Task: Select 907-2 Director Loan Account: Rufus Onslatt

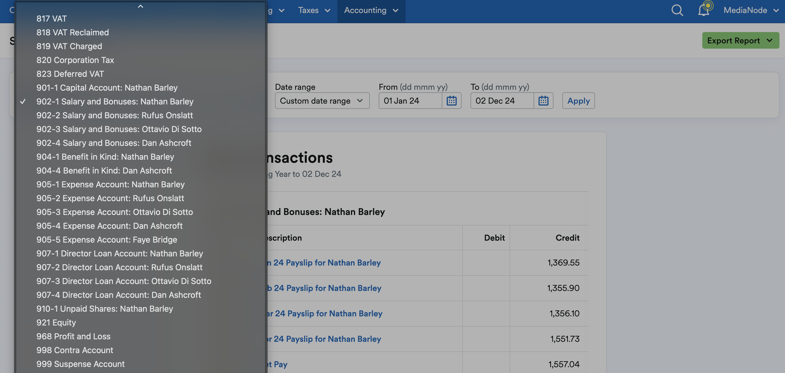Action: click(141, 267)
